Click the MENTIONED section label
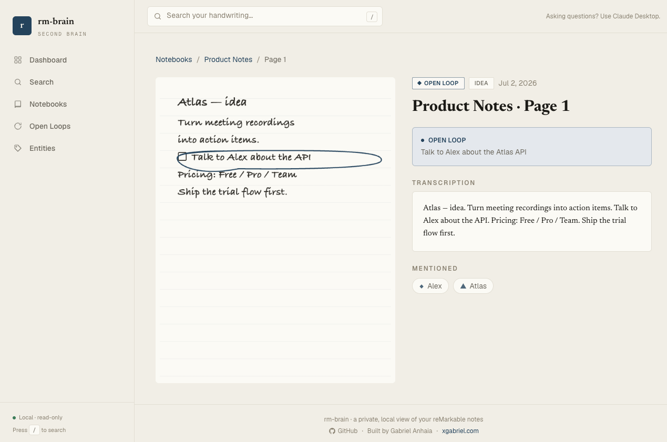Image resolution: width=667 pixels, height=442 pixels. tap(435, 269)
